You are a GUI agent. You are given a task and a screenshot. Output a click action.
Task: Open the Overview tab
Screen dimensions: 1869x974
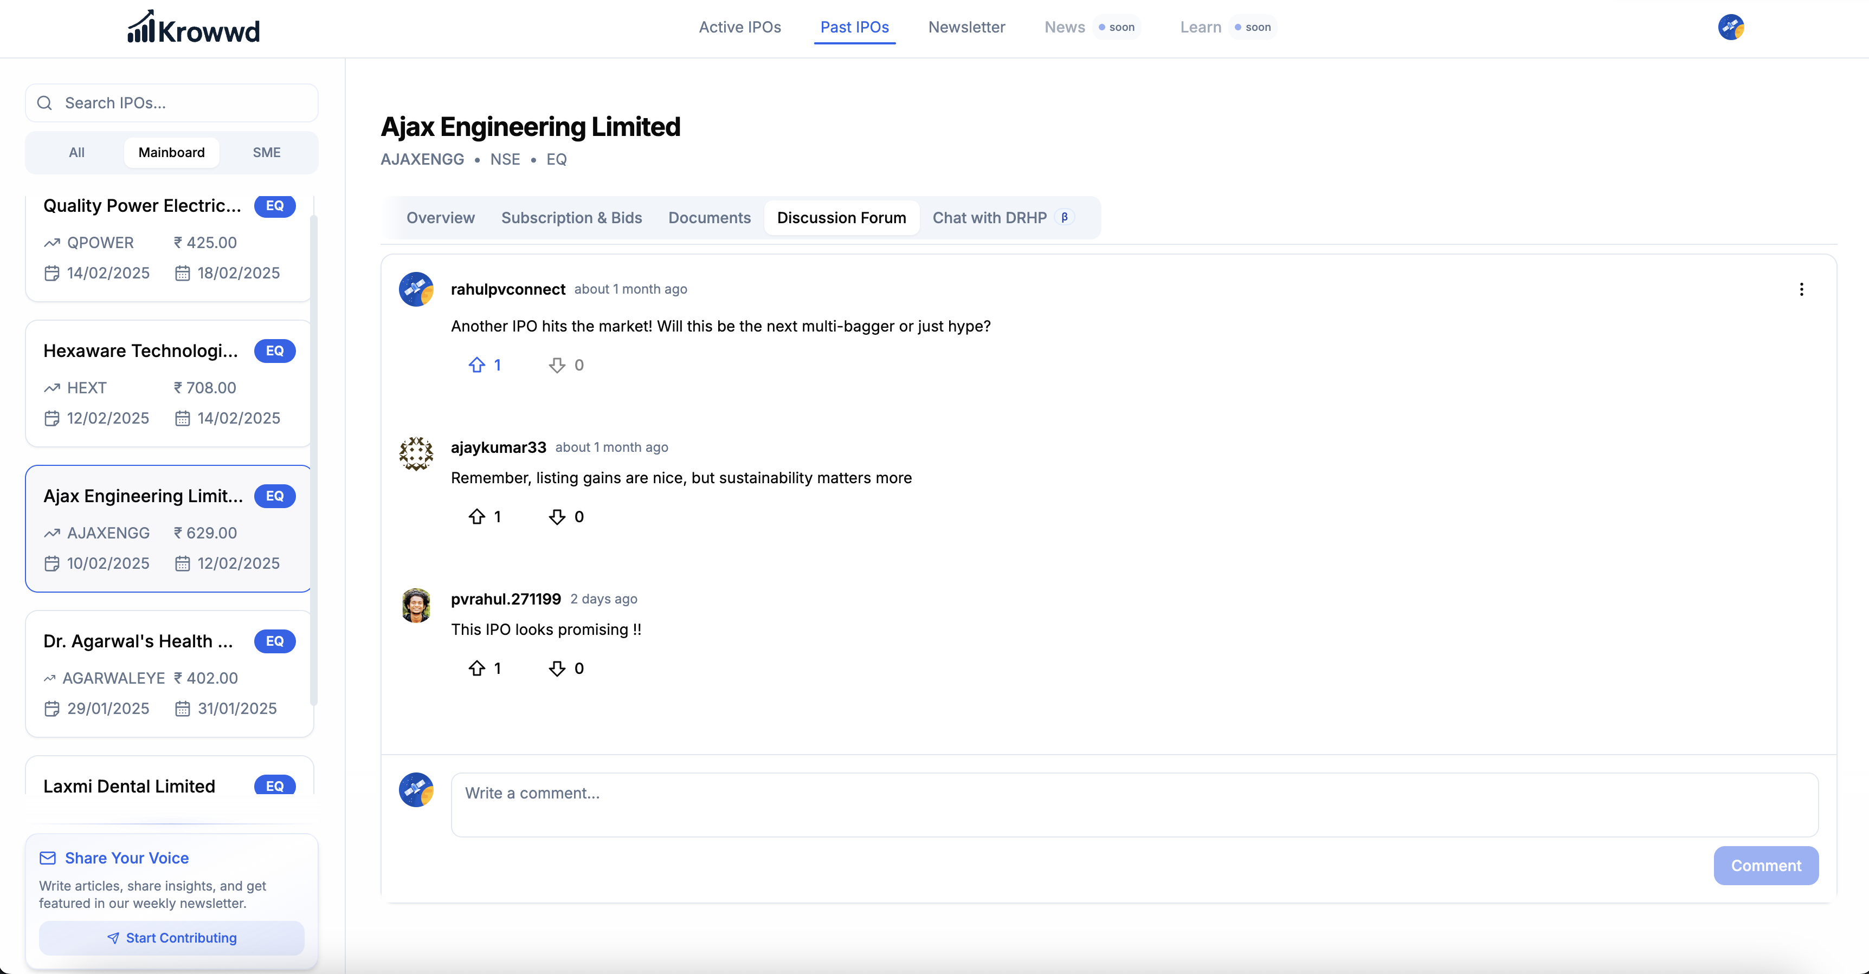point(440,218)
